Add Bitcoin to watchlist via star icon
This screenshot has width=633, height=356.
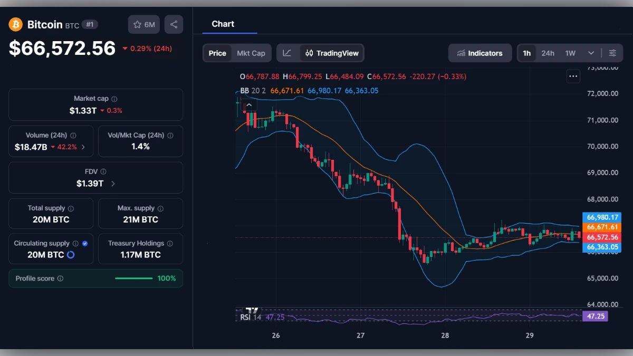(137, 24)
